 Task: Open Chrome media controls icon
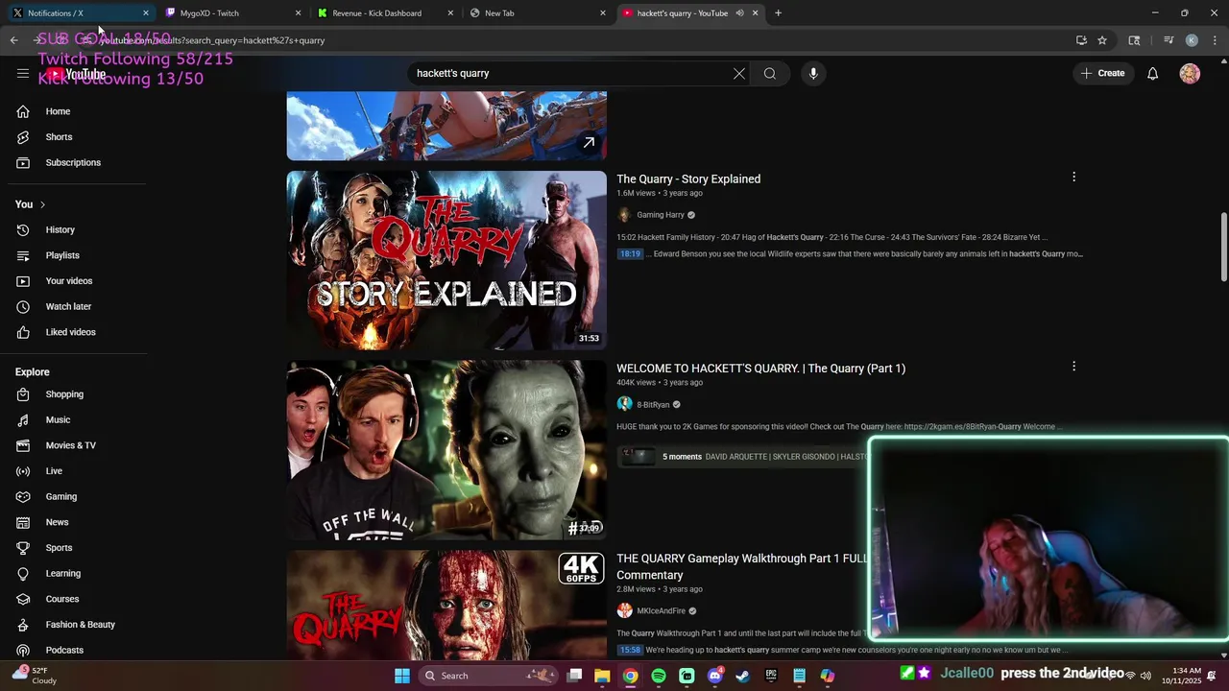[x=1169, y=40]
